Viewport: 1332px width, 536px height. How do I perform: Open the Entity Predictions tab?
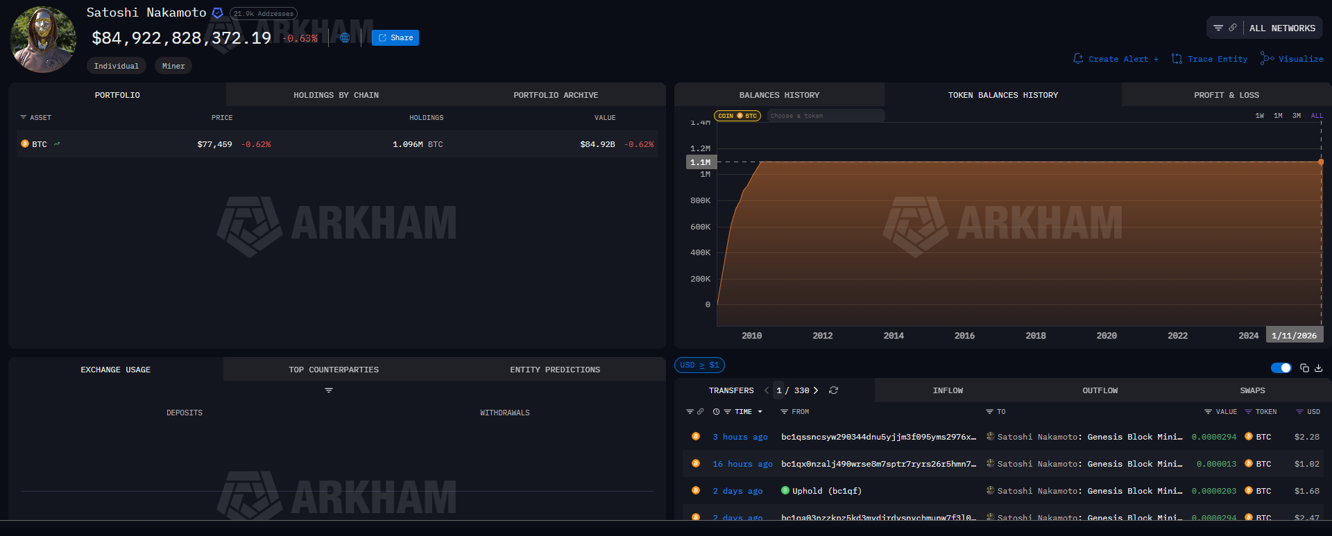click(555, 370)
